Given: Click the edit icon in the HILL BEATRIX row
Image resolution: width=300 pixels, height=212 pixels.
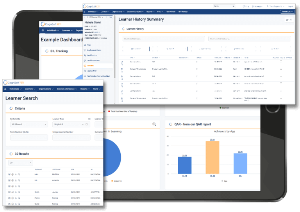Looking at the screenshot, I should (x=9, y=175).
